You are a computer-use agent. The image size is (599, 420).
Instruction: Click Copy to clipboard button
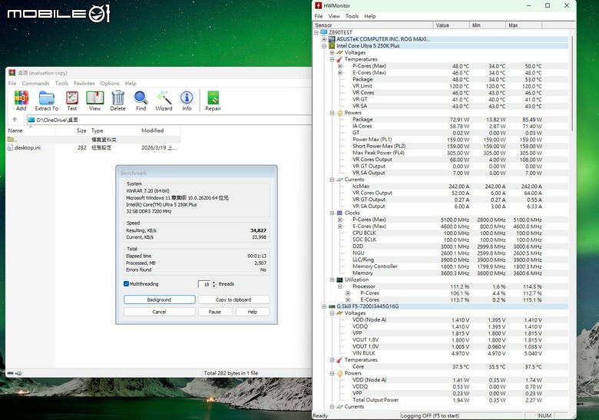coord(233,299)
